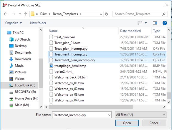Select the file Treat_plan_incomp.qry
Image resolution: width=172 pixels, height=130 pixels.
pyautogui.click(x=71, y=49)
